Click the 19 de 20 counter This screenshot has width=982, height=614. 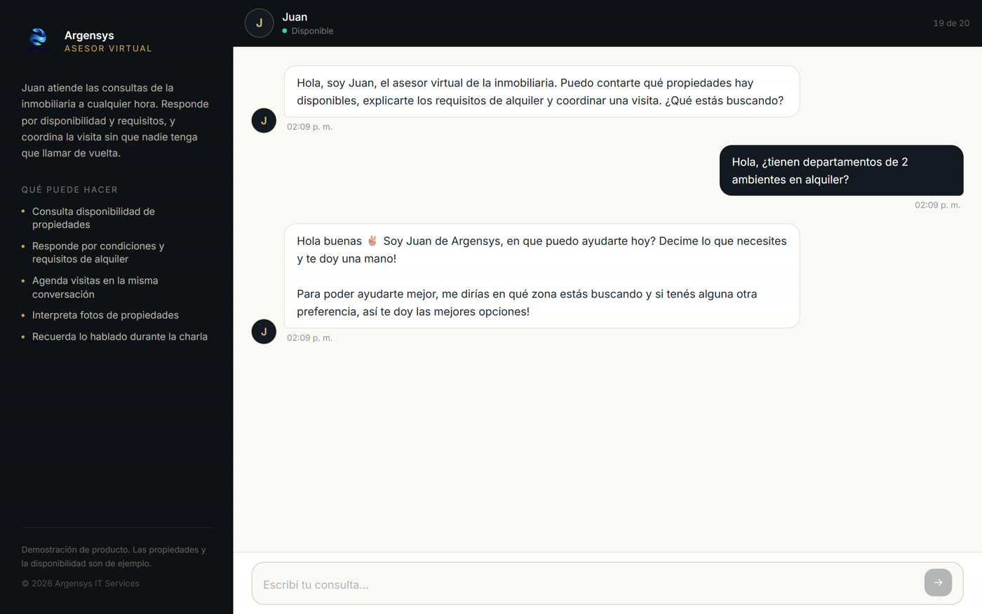pos(951,23)
